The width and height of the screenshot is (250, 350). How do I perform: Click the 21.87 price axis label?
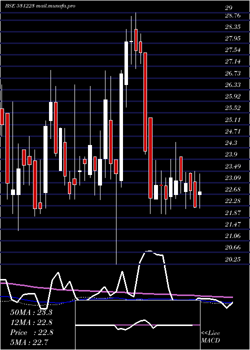pos(233,212)
